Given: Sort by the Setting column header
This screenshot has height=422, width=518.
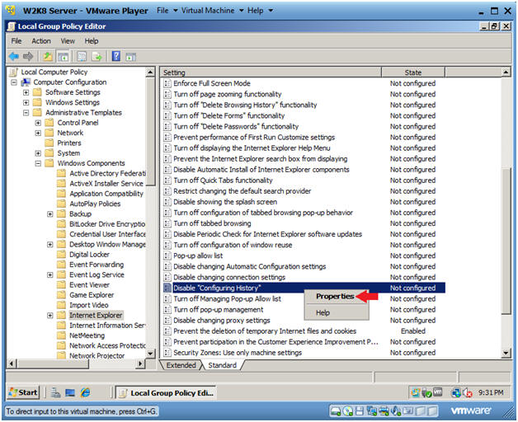Looking at the screenshot, I should (x=271, y=73).
